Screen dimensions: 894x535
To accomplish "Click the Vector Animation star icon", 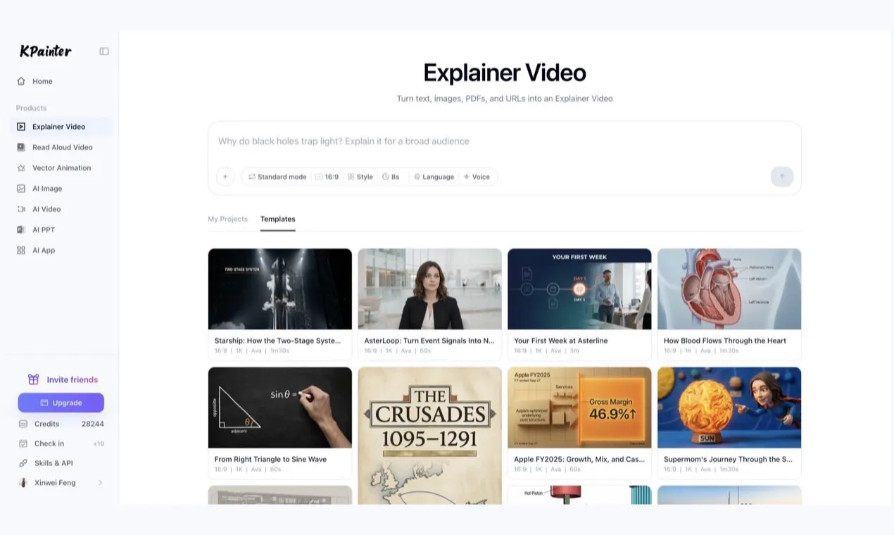I will [21, 168].
